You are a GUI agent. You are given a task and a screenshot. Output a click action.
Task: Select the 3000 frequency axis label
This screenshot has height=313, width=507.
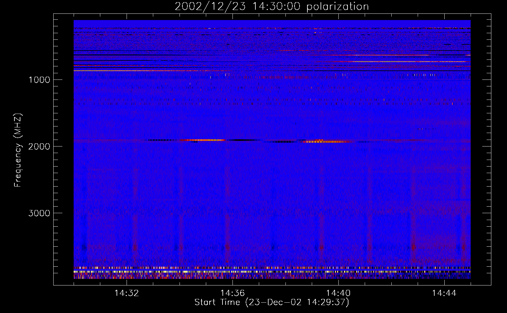(39, 213)
